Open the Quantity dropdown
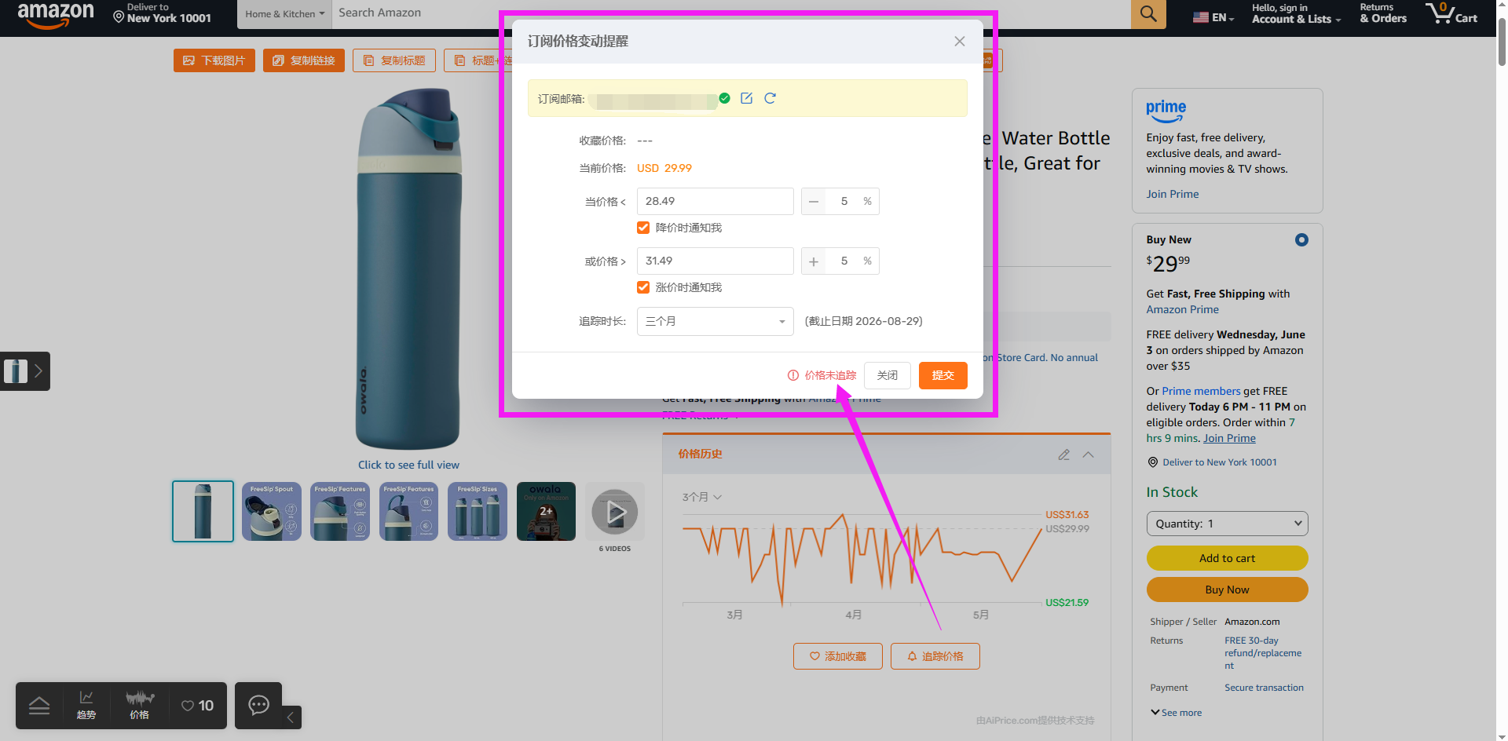This screenshot has width=1508, height=741. pos(1227,524)
